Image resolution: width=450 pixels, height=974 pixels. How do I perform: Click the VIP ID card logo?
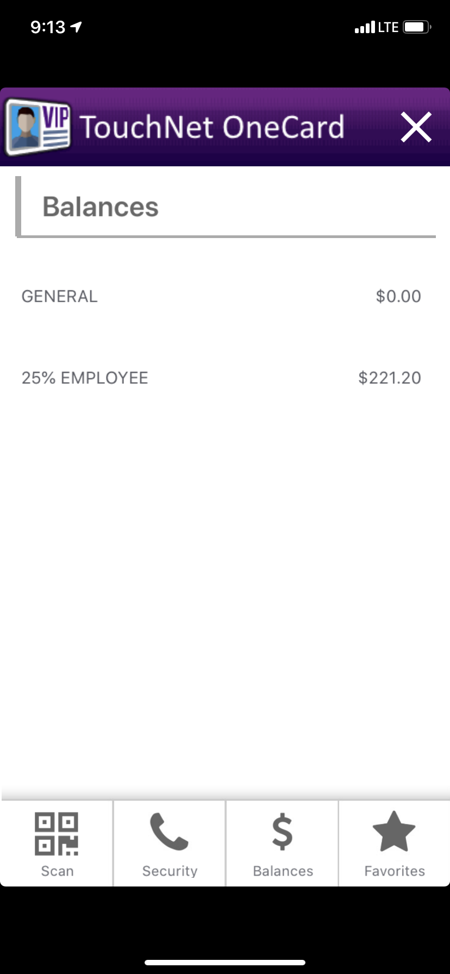(38, 127)
